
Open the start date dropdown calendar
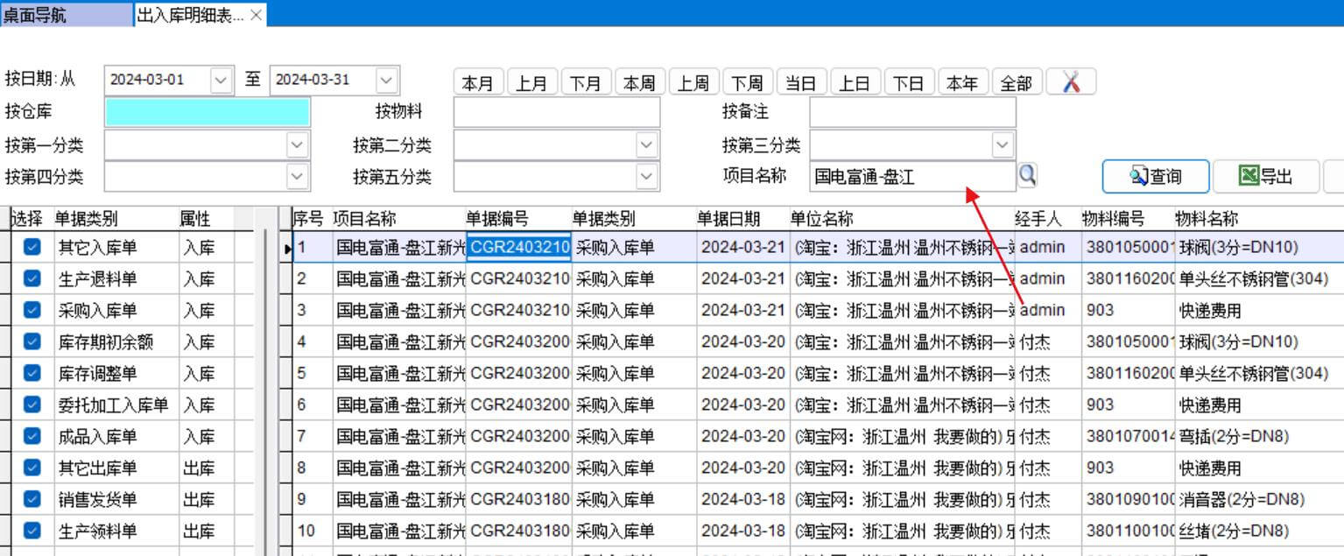pos(221,80)
